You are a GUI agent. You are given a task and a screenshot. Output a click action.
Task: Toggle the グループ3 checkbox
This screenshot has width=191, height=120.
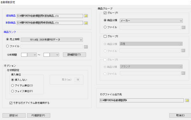click(105, 60)
